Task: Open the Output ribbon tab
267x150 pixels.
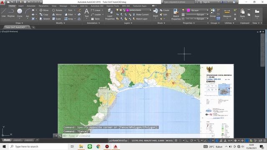Action: pyautogui.click(x=73, y=6)
